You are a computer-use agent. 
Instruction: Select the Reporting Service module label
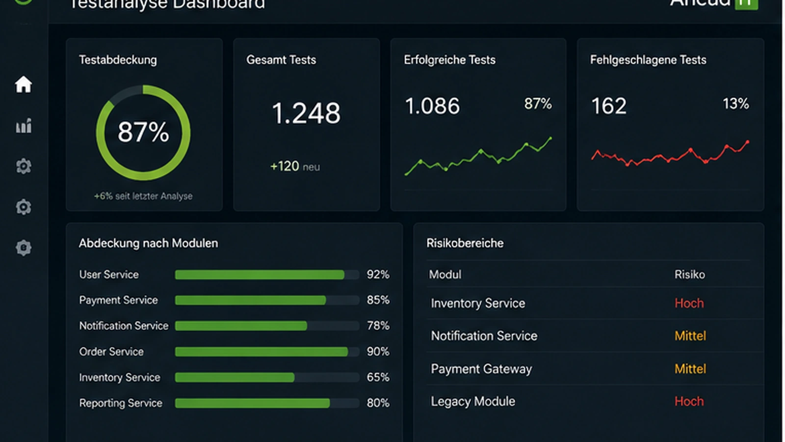[121, 403]
